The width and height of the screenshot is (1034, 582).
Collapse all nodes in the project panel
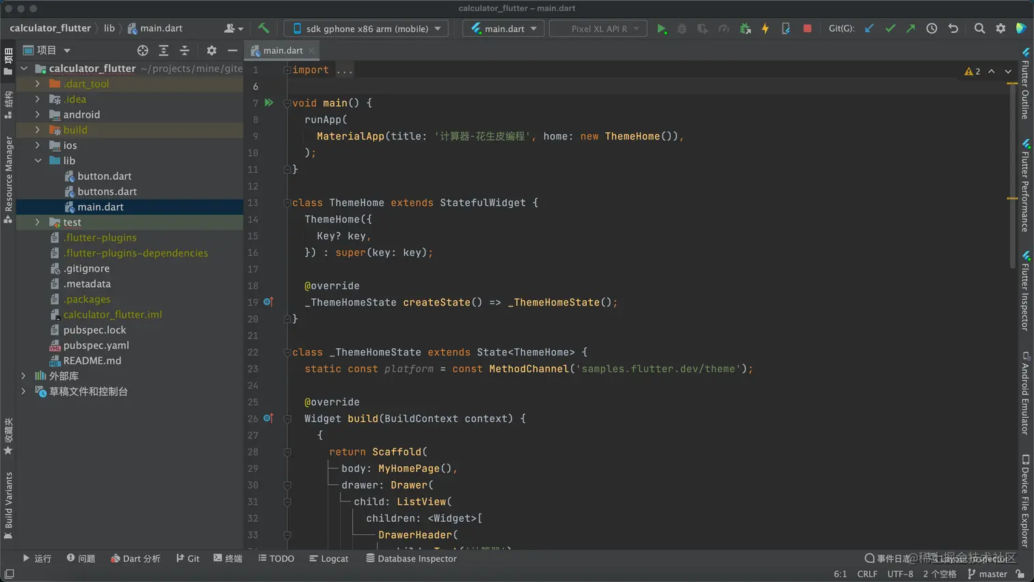tap(185, 51)
